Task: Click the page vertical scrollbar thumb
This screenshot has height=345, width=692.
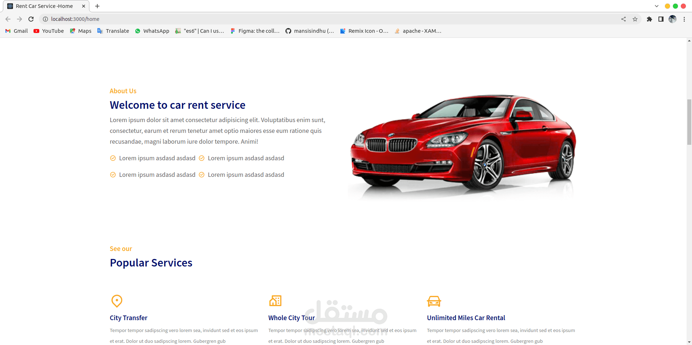Action: (x=689, y=122)
